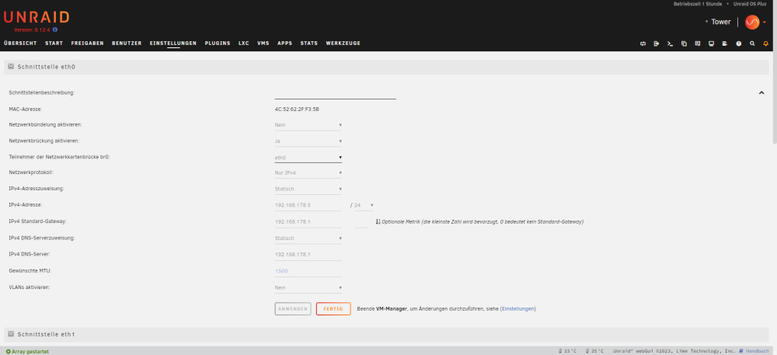Screen dimensions: 777x355
Task: Open LXC menu item
Action: 244,43
